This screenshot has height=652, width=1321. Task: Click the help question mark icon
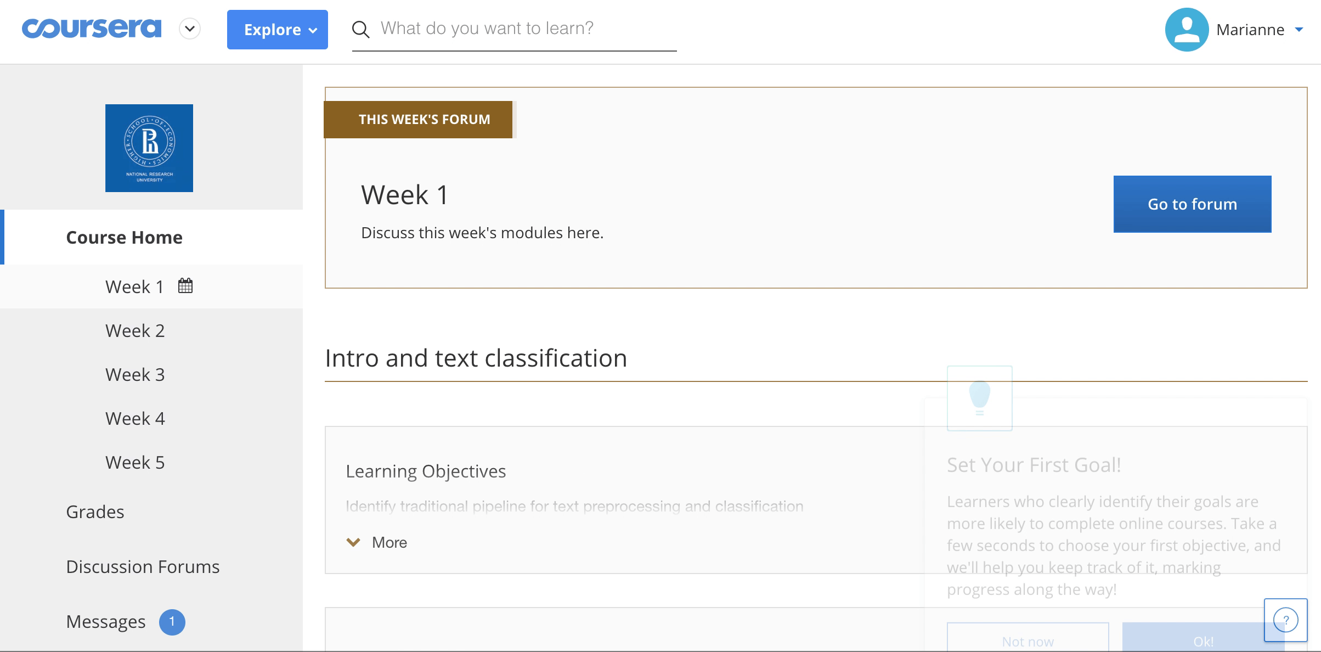pos(1285,620)
